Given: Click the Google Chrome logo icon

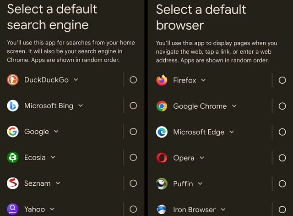Looking at the screenshot, I should [162, 106].
